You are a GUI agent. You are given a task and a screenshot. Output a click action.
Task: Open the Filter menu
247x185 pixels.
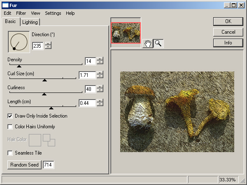tap(21, 13)
